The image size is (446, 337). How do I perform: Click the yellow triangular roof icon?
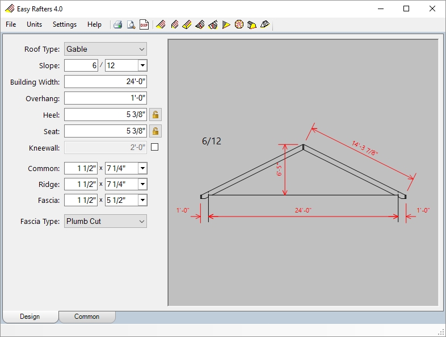point(226,24)
